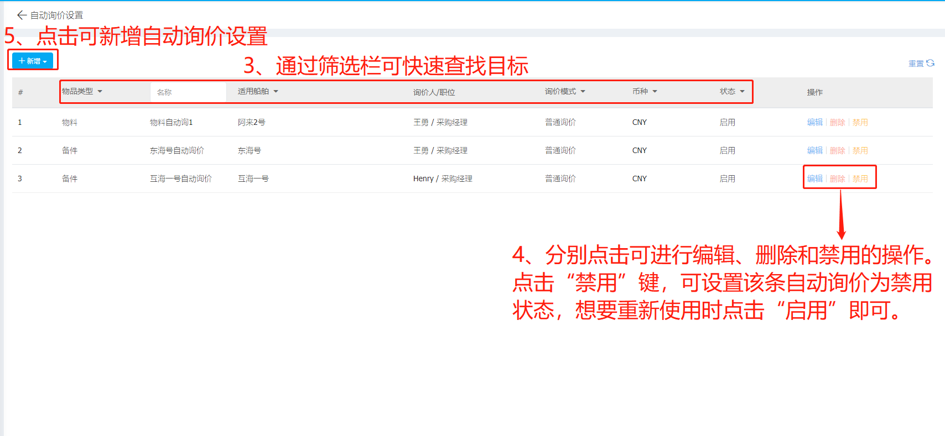The image size is (945, 436).
Task: Click the 自动询价设置 page title
Action: click(56, 15)
